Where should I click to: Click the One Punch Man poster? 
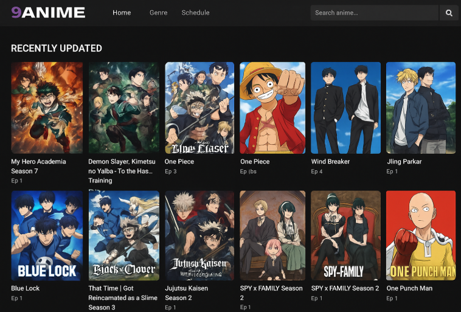pyautogui.click(x=420, y=235)
